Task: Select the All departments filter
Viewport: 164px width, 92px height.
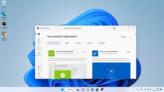Action: (54, 43)
